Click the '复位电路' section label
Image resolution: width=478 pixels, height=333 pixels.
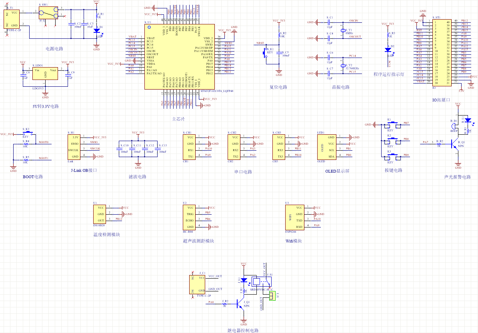(278, 87)
